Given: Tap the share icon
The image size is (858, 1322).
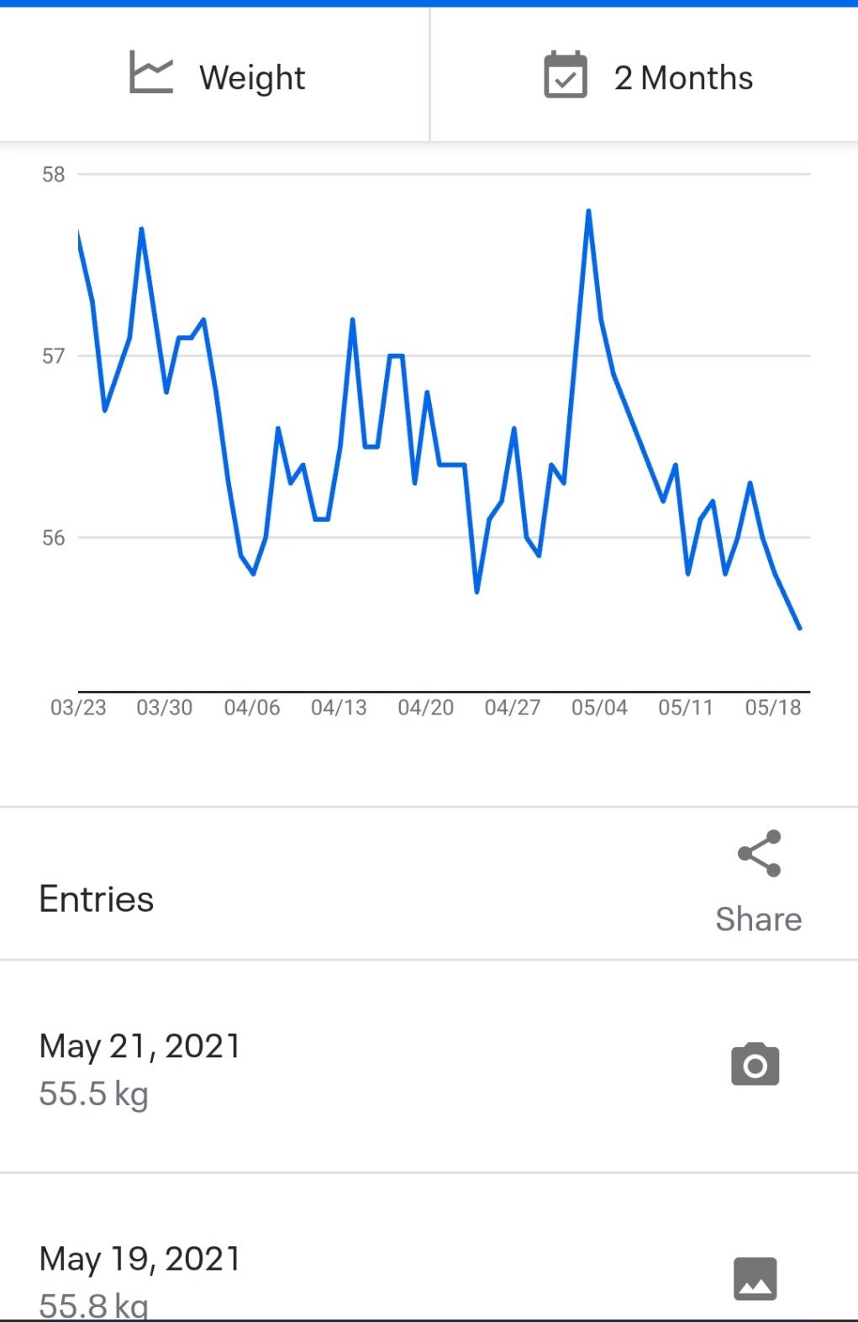Looking at the screenshot, I should pyautogui.click(x=760, y=854).
